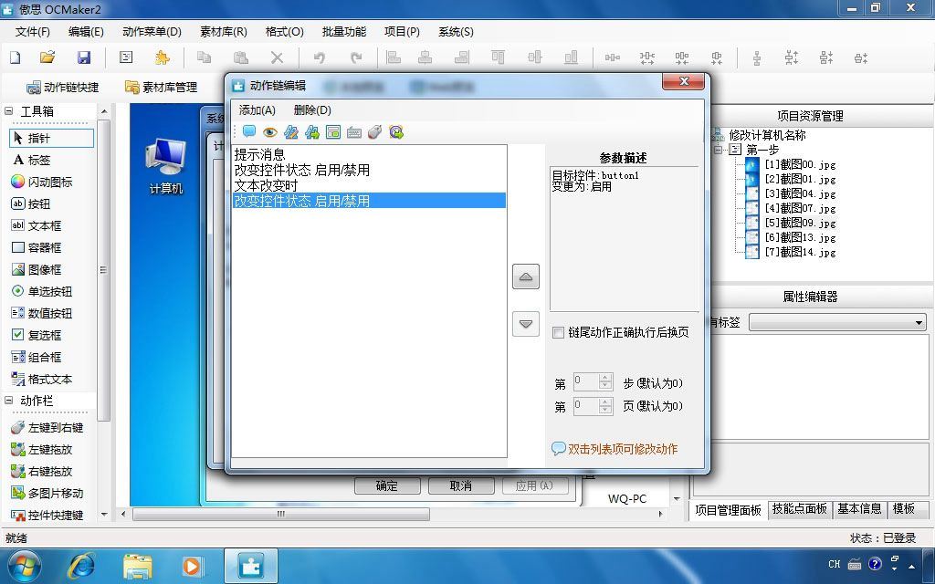Switch to the 基本信息 tab

858,508
